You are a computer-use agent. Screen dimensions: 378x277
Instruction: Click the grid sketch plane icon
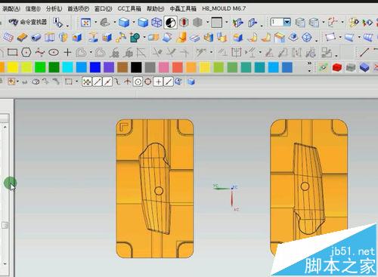[x=8, y=38]
